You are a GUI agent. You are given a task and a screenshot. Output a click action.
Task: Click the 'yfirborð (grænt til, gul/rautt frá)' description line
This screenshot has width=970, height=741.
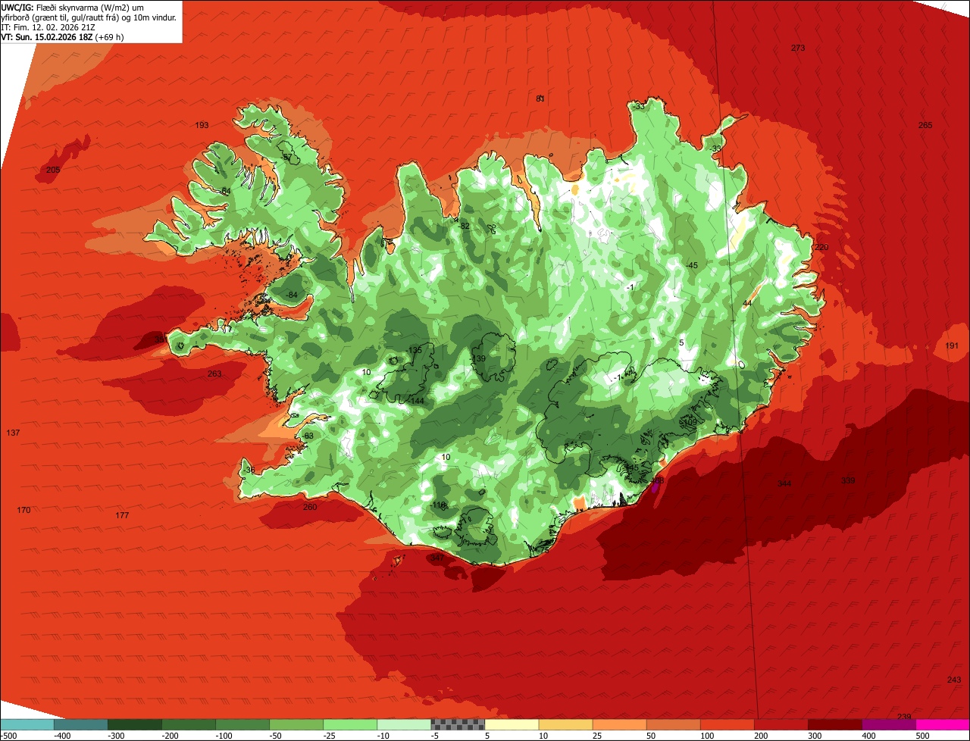(x=89, y=17)
